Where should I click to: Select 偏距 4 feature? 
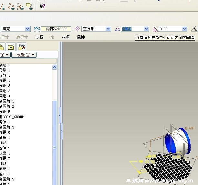(5, 96)
